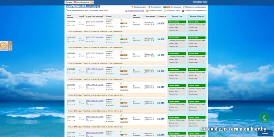The image size is (274, 137).
Task: Click the Пакет (проживание+перелет) suitcase icon
Action: (183, 11)
